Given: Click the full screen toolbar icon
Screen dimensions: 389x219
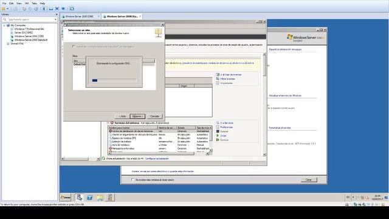Looking at the screenshot, I should pos(57,9).
